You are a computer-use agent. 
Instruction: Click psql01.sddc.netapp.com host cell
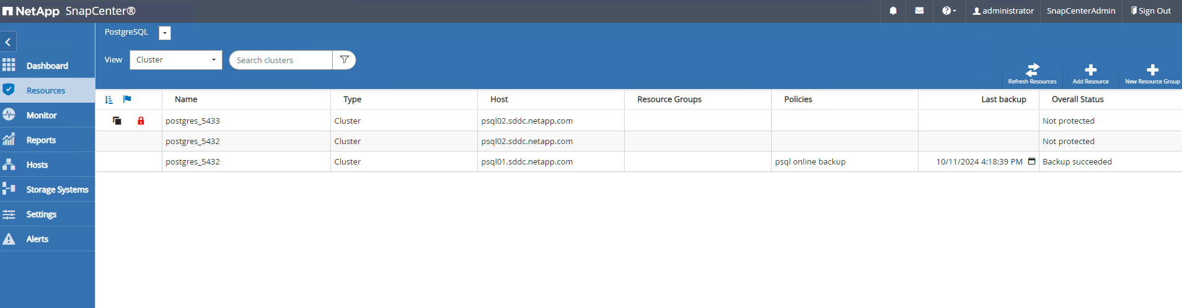point(527,161)
